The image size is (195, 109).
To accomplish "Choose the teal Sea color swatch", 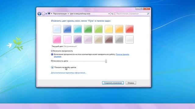I will (x=78, y=29).
